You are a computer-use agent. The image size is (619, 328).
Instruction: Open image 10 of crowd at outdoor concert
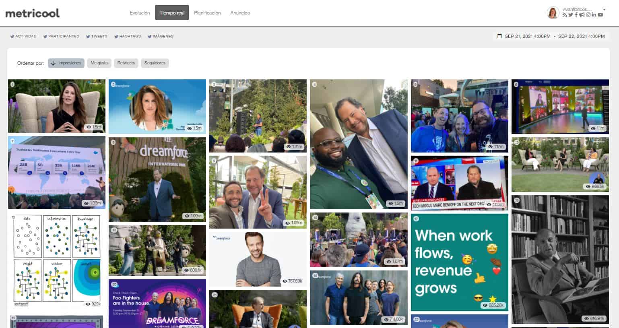click(359, 240)
